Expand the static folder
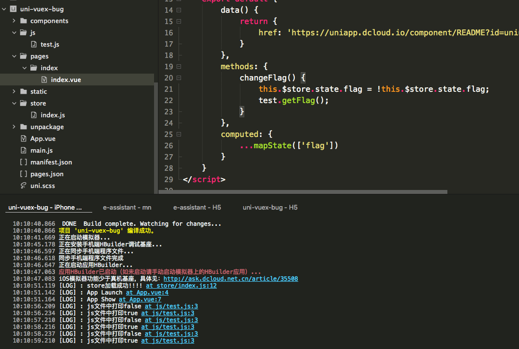Screen dimensions: 519x349 pyautogui.click(x=14, y=91)
